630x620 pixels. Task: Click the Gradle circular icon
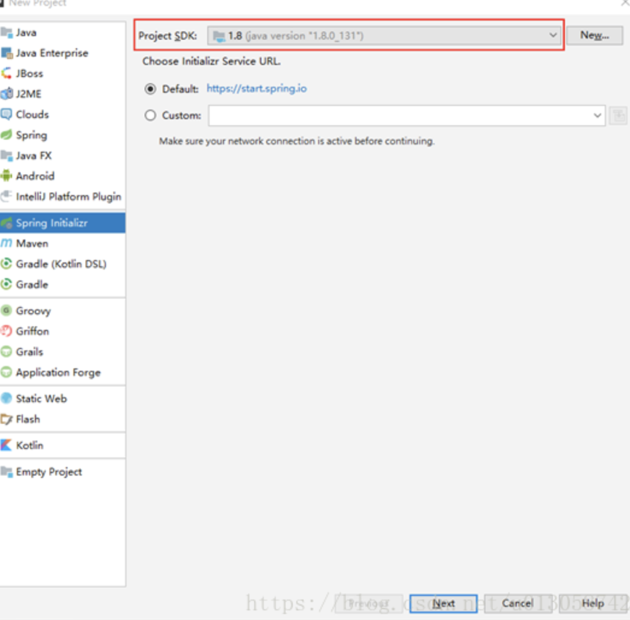[6, 284]
